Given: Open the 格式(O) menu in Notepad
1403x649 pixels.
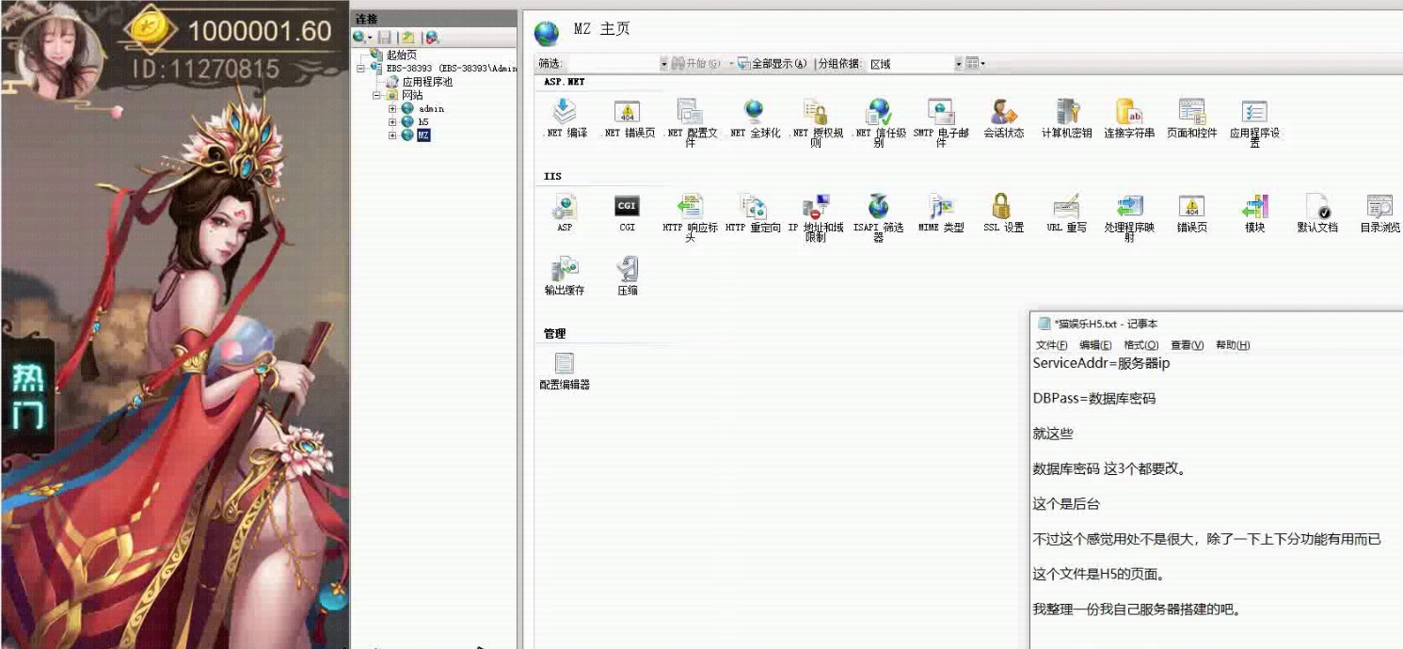Looking at the screenshot, I should pos(1140,345).
